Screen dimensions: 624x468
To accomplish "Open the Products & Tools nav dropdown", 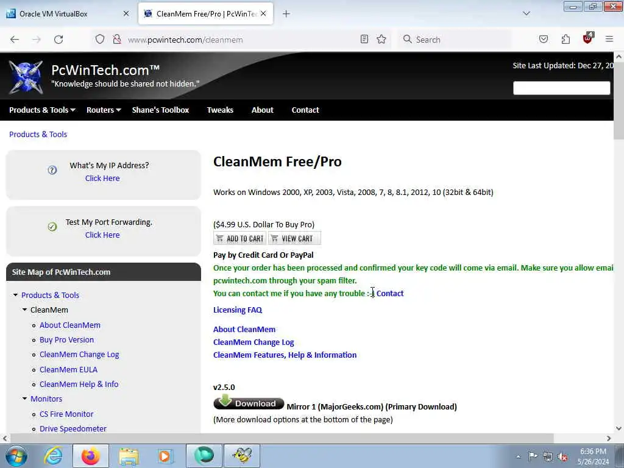I will click(x=42, y=110).
